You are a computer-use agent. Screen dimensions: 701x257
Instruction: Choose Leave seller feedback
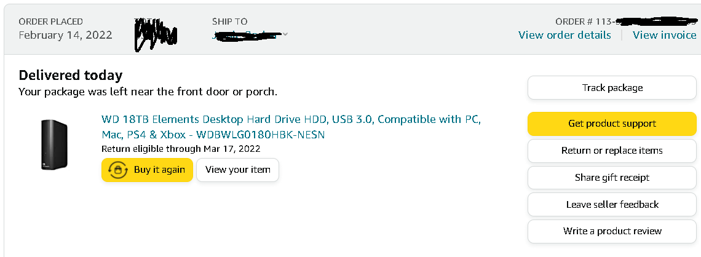point(612,204)
